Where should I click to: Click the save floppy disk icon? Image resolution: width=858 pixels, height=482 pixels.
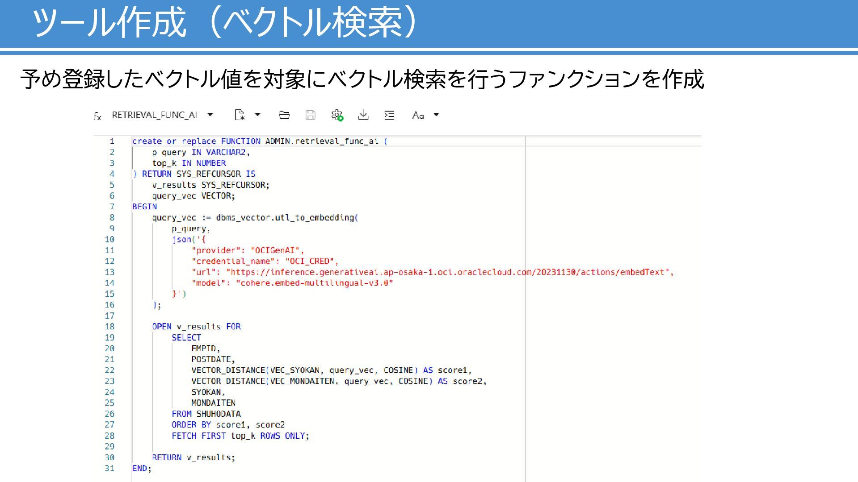pos(310,115)
